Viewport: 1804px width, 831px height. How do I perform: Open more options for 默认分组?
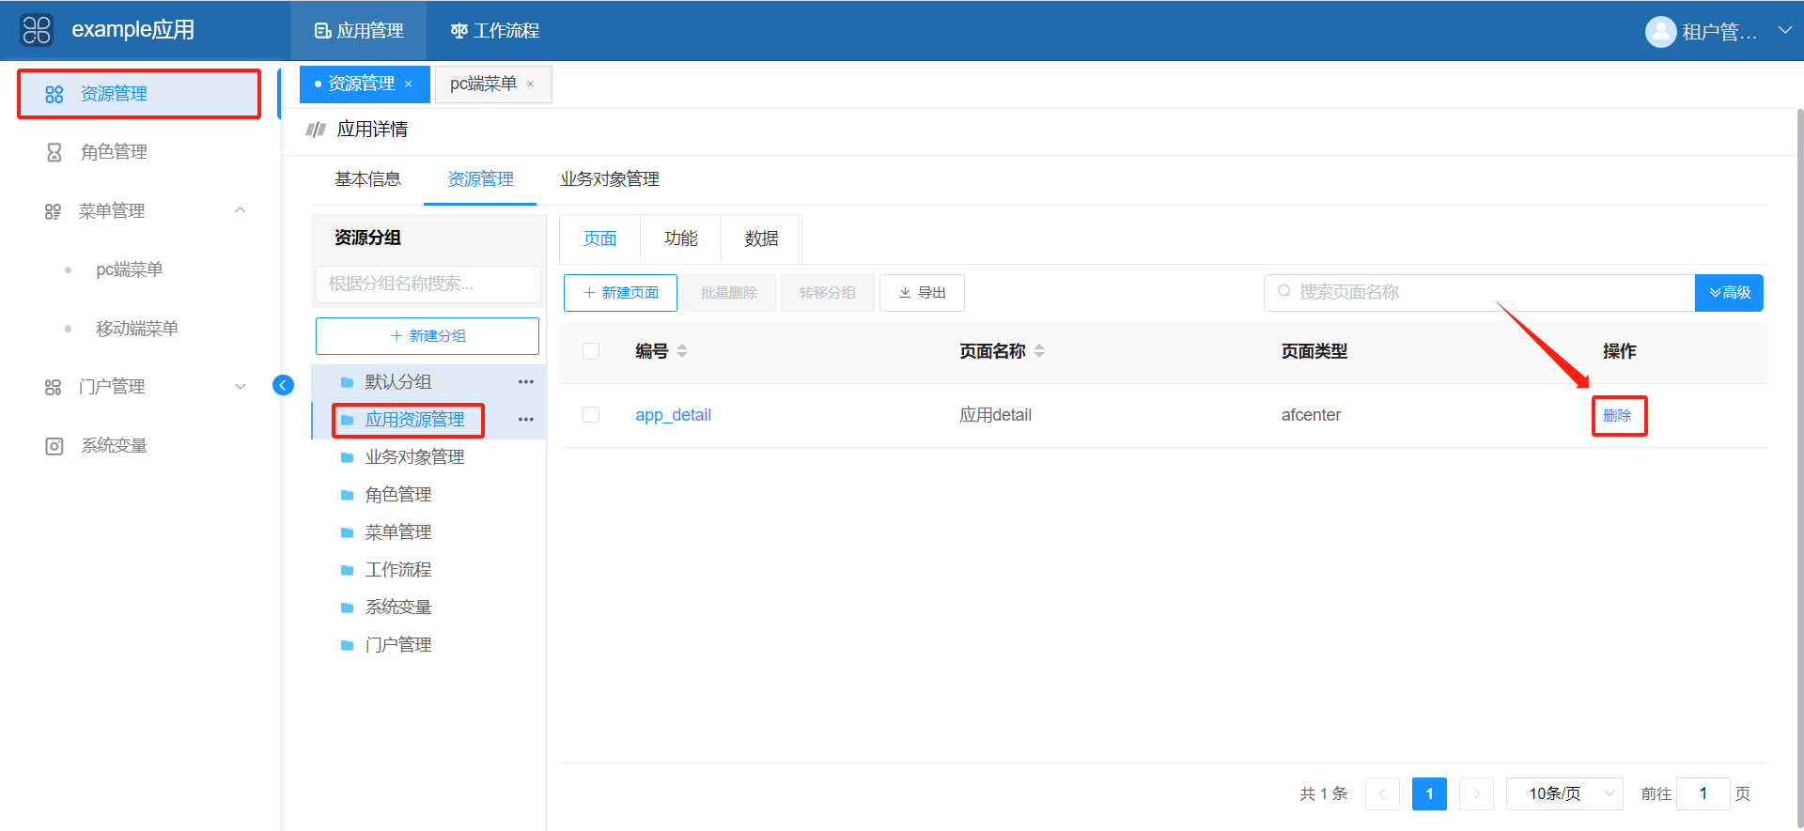pos(525,382)
